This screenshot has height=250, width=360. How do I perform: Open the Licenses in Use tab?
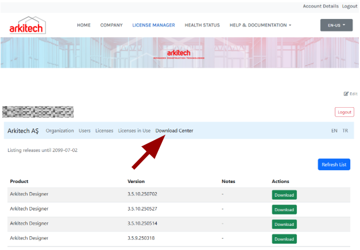[x=134, y=131]
